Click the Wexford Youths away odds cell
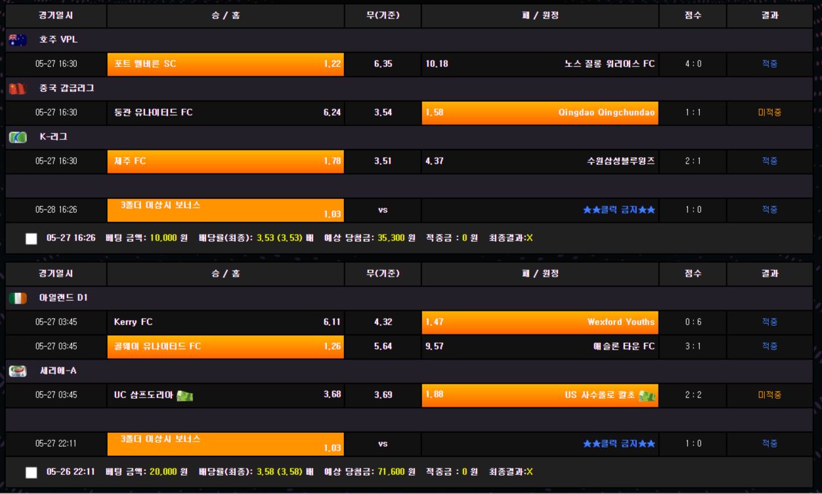Screen dimensions: 822x494 [x=540, y=323]
